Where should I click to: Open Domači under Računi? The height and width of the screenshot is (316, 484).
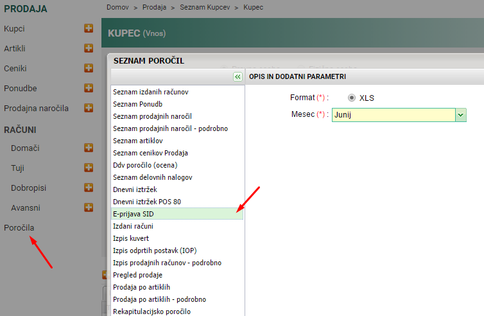coord(25,148)
